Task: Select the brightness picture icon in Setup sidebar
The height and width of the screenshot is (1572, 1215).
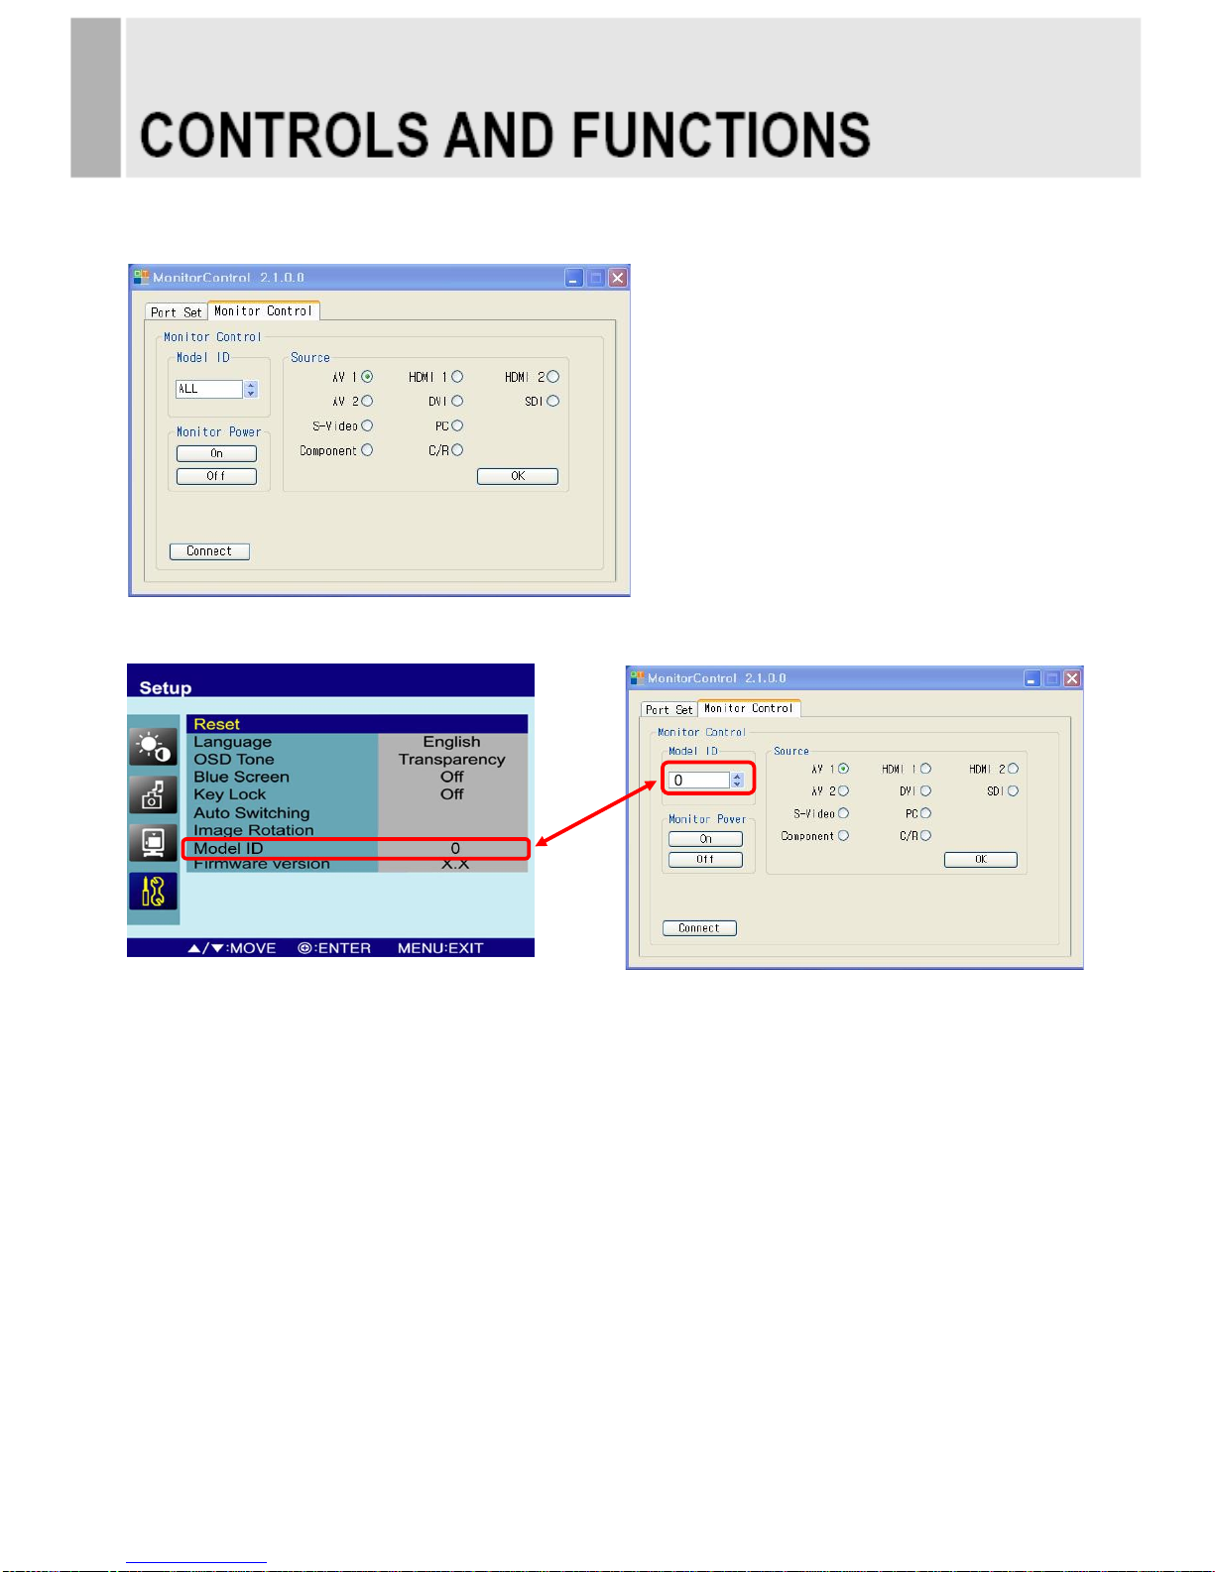Action: [x=153, y=746]
